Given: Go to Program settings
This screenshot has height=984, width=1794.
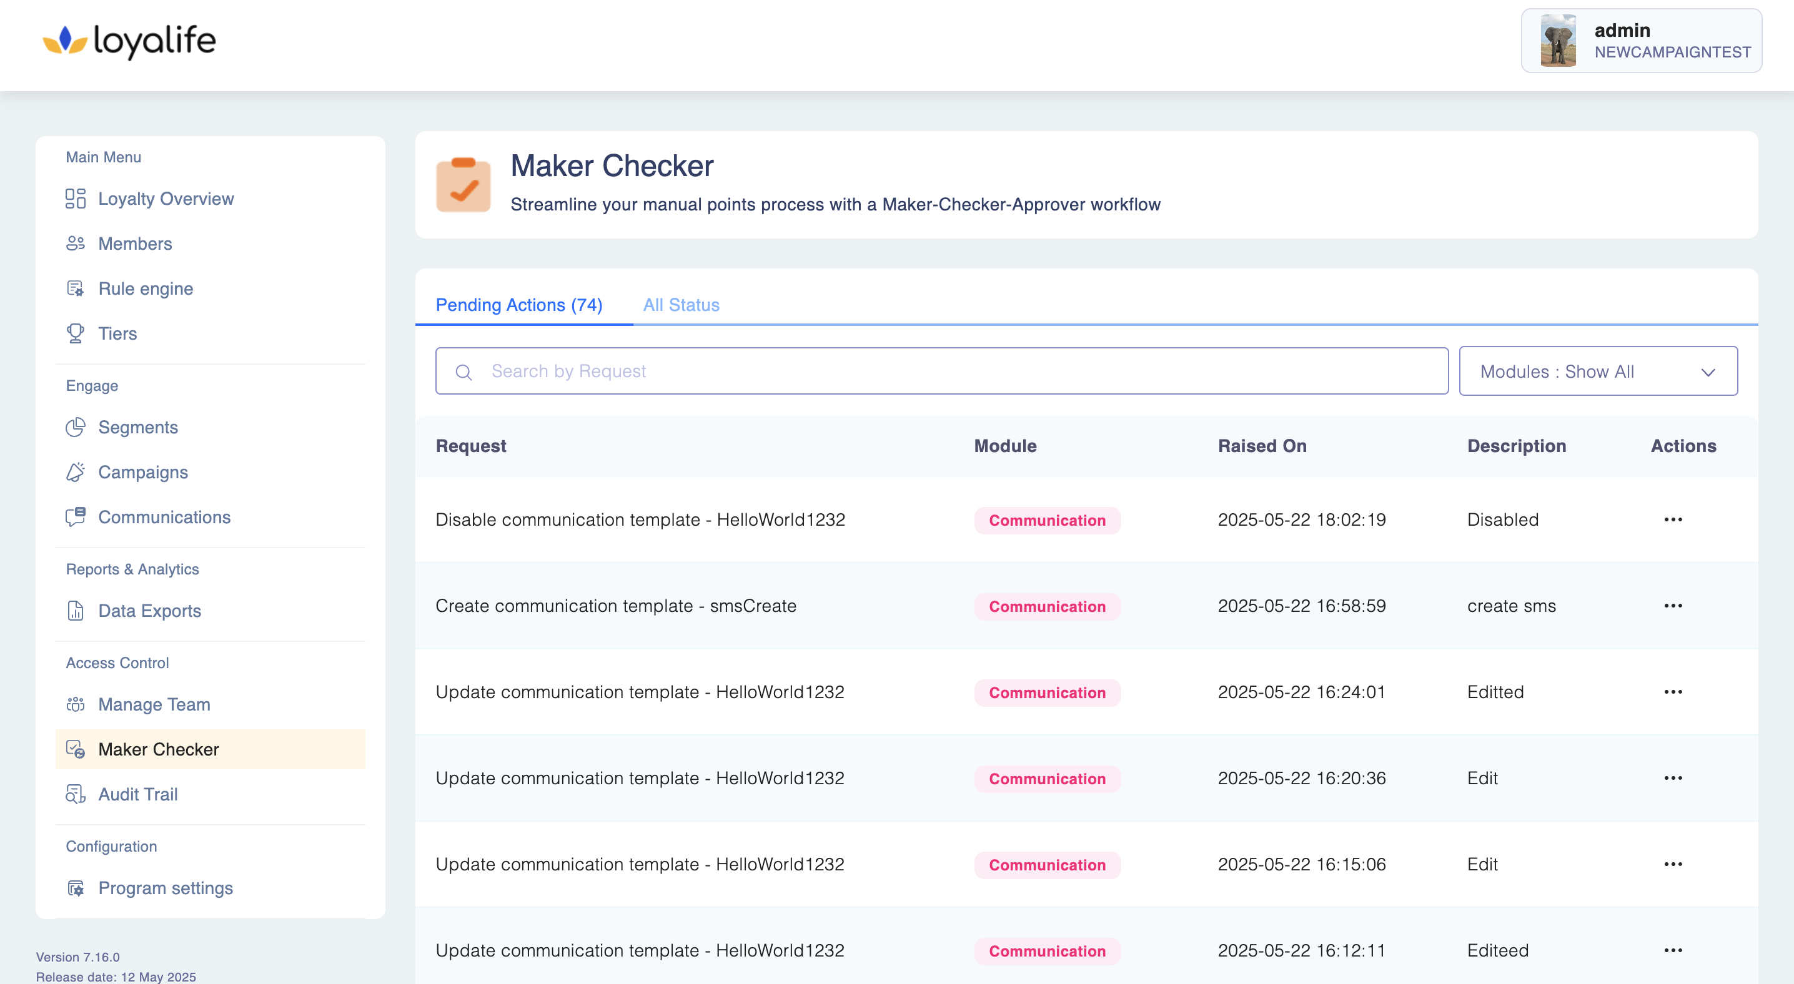Looking at the screenshot, I should point(165,888).
